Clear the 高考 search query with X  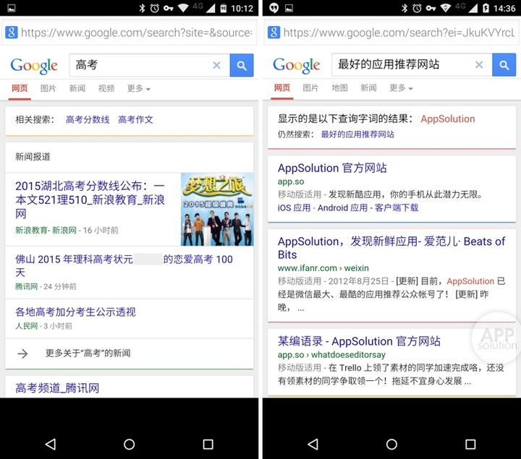(216, 65)
